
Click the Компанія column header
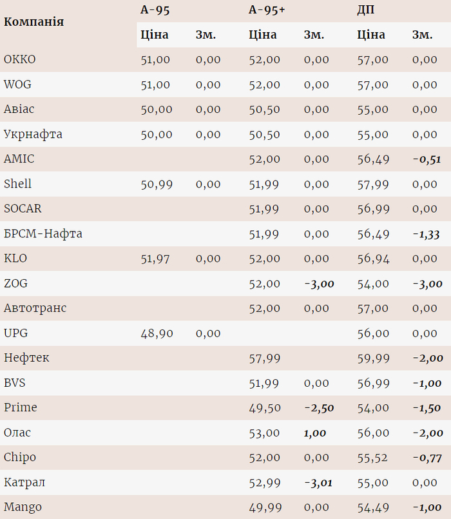coord(34,22)
